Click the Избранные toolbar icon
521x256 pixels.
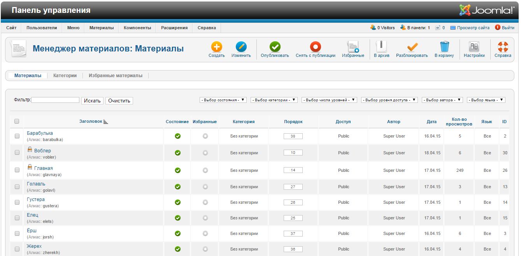click(353, 47)
